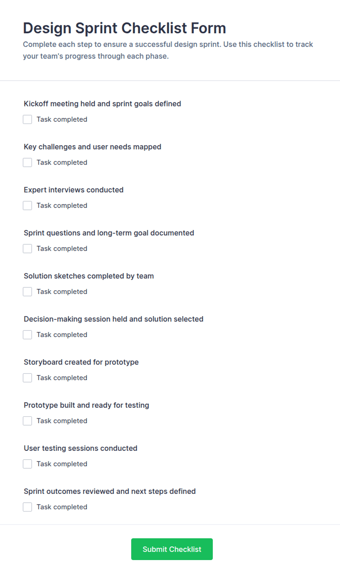The width and height of the screenshot is (340, 578).
Task: Tick Sprint outcomes reviewed and next steps checkbox
Action: pyautogui.click(x=27, y=507)
